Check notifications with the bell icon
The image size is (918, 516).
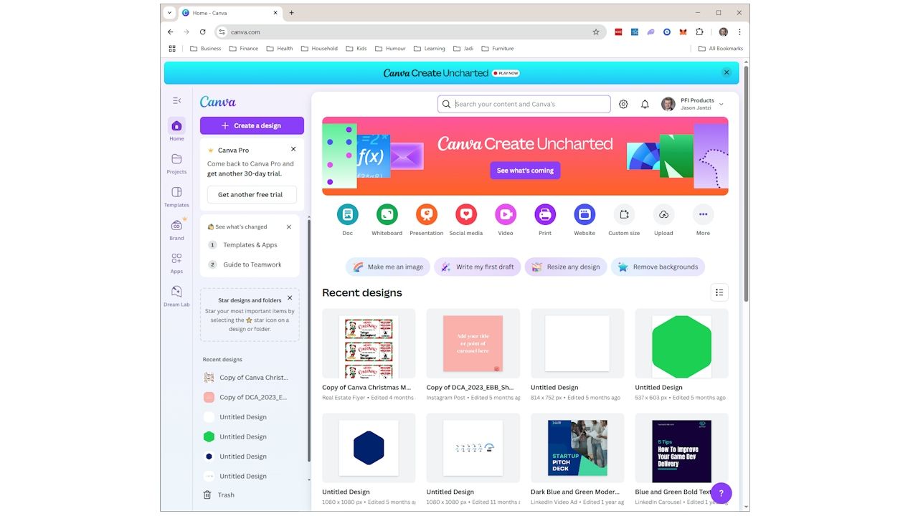pos(645,104)
